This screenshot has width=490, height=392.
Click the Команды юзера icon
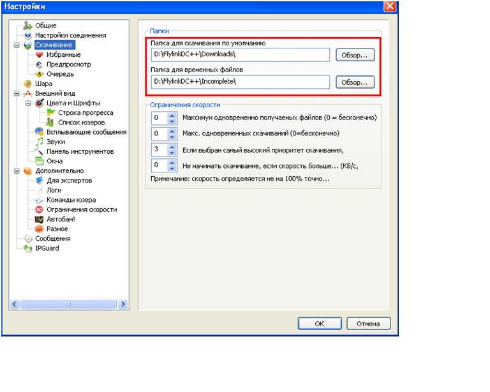tap(40, 200)
